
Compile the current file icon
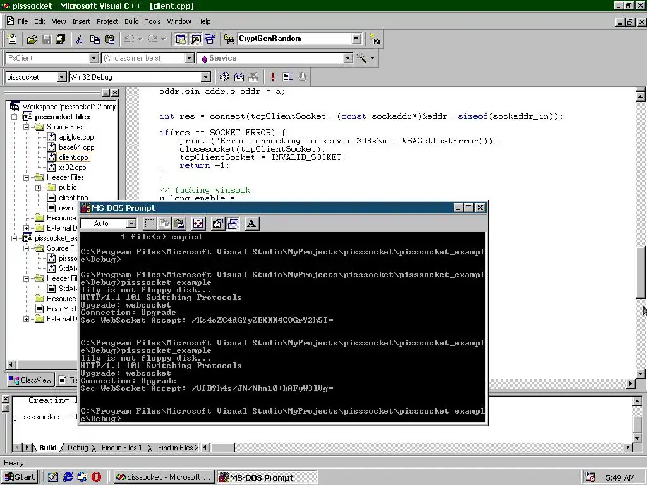click(x=224, y=76)
